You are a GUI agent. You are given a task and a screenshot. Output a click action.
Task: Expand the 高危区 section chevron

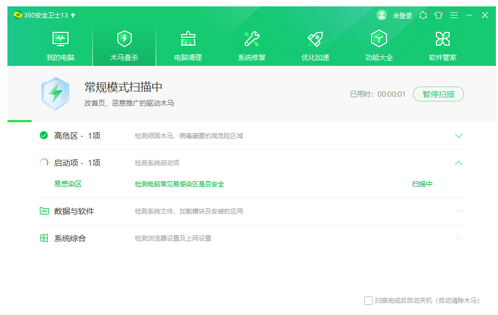pos(459,136)
